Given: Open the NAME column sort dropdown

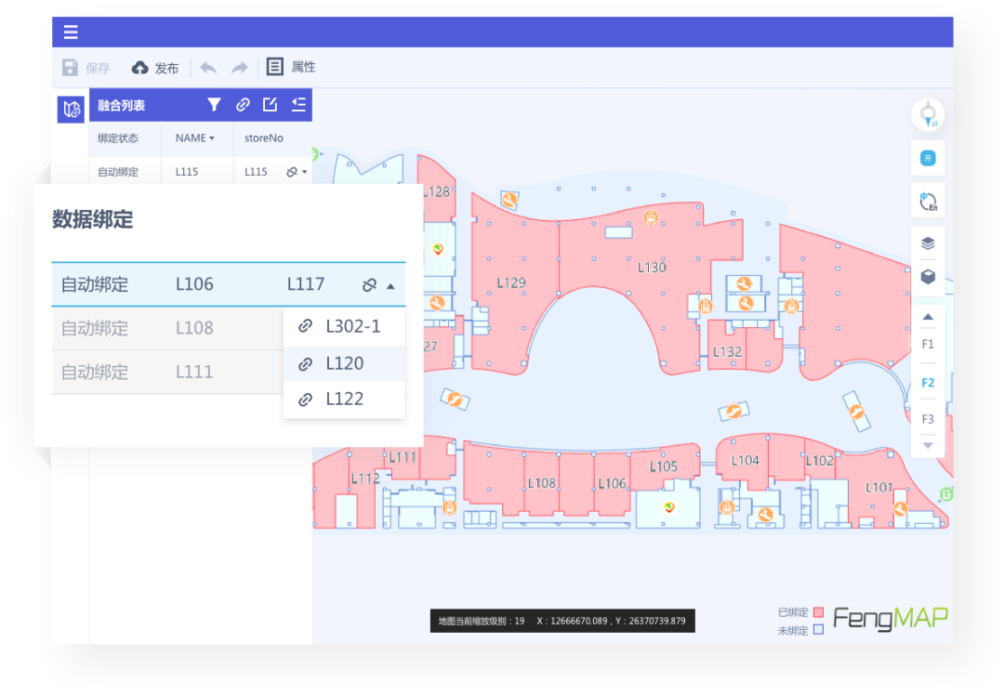Looking at the screenshot, I should point(195,138).
